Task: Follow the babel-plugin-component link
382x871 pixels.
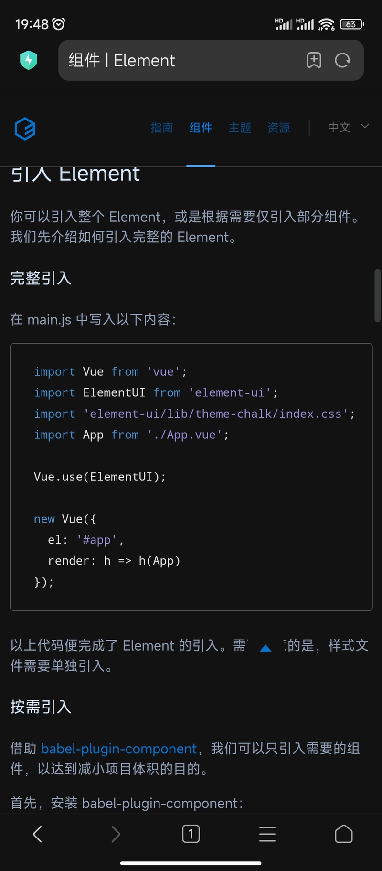Action: pyautogui.click(x=119, y=748)
